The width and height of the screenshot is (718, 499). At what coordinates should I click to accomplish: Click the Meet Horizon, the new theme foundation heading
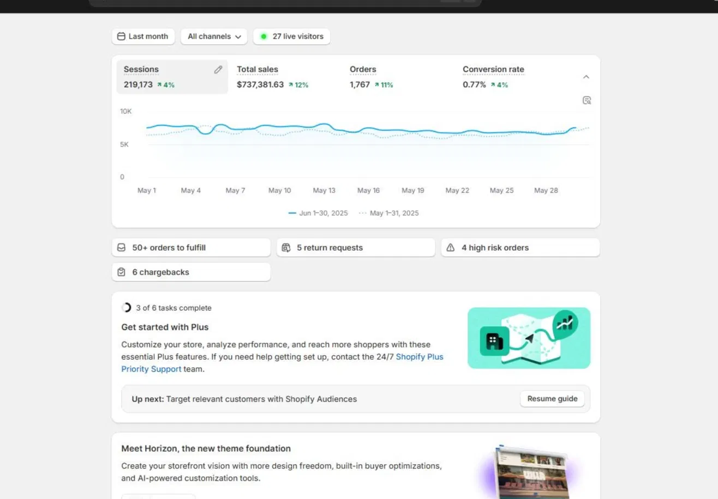pos(206,448)
